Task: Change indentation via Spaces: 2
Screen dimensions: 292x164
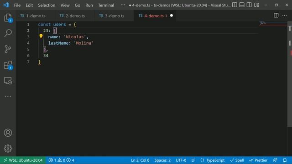Action: 162,160
